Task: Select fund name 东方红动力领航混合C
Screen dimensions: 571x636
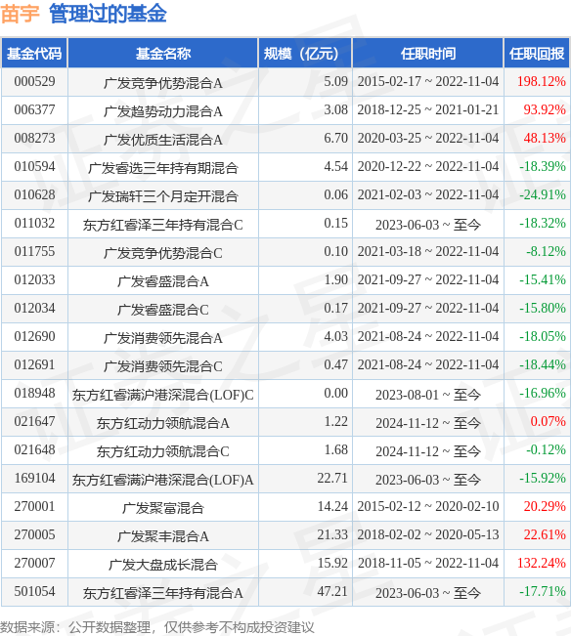Action: pos(162,452)
